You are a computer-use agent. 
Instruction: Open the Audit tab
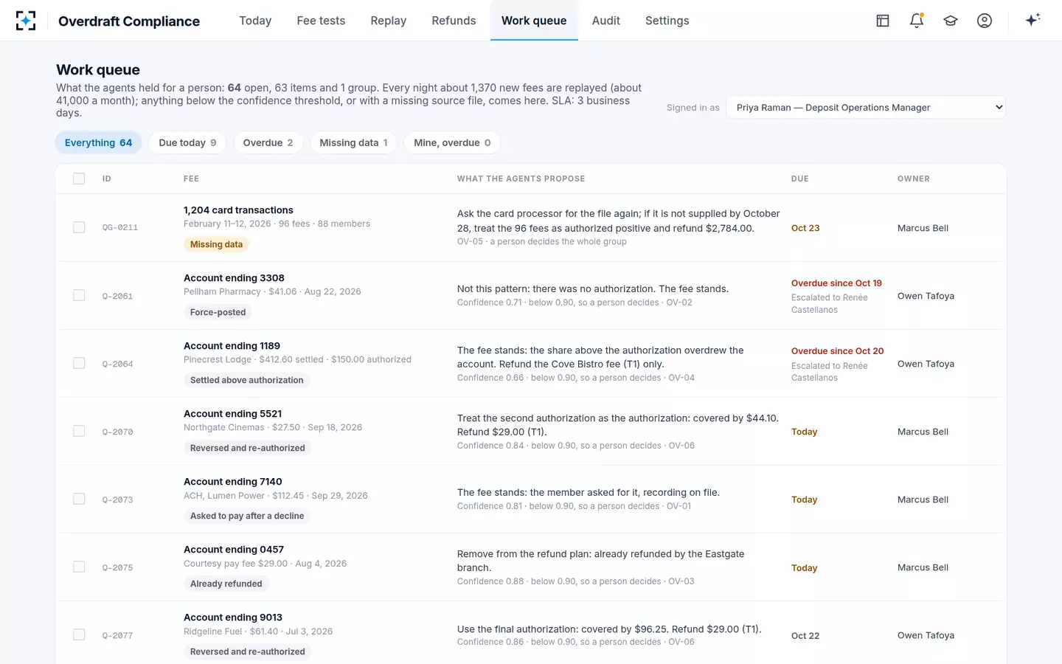point(606,21)
